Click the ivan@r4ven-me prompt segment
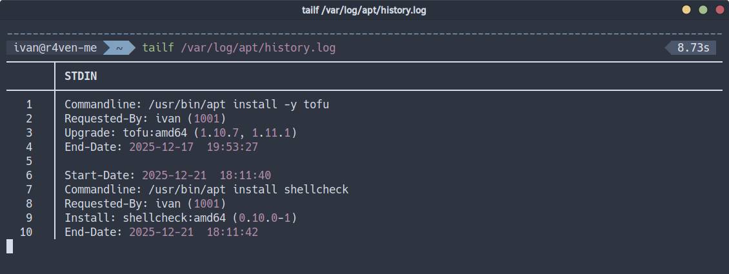Screen dimensions: 729x274 coord(55,48)
